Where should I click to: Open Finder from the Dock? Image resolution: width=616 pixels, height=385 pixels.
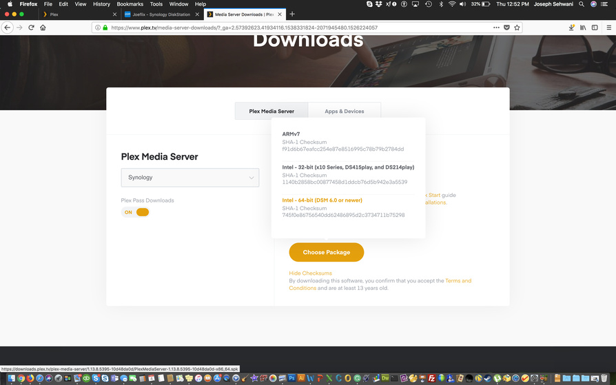pyautogui.click(x=12, y=378)
